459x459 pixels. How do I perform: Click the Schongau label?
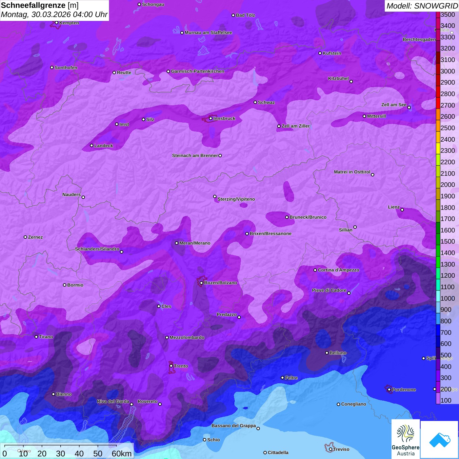click(153, 4)
